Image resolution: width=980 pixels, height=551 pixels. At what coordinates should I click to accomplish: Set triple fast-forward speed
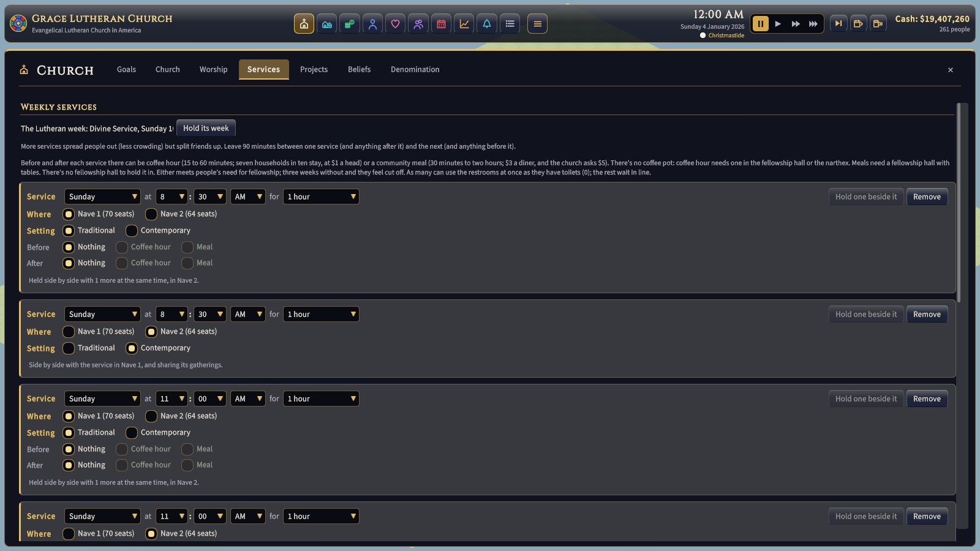(813, 24)
